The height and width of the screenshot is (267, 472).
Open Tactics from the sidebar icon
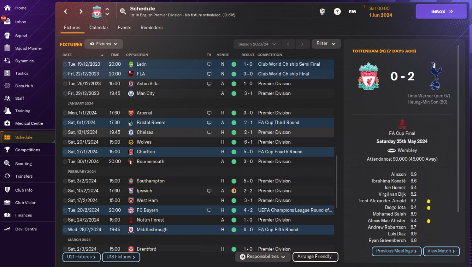pyautogui.click(x=7, y=73)
